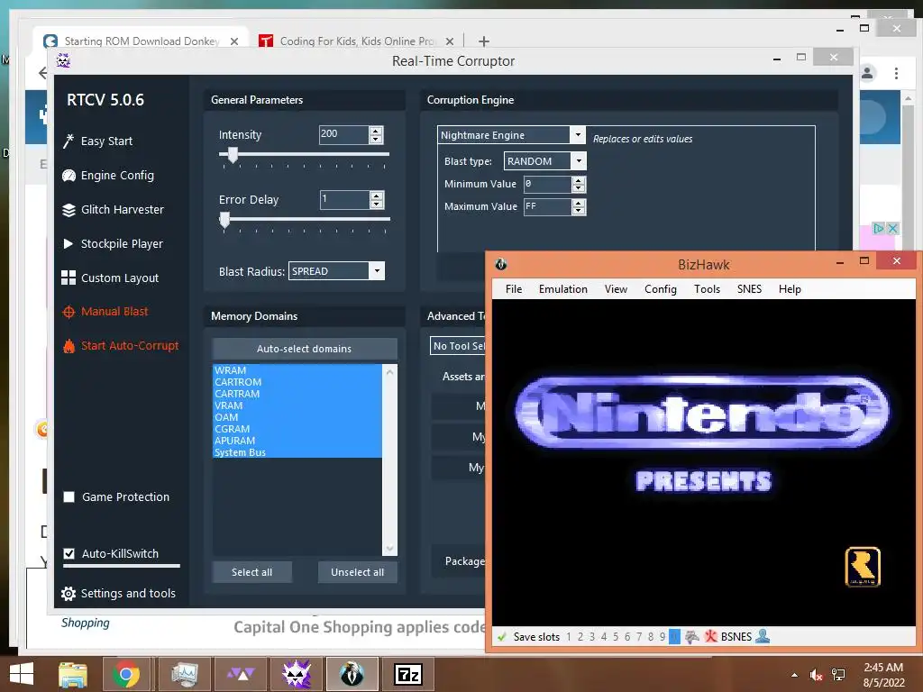Enable Game Protection checkbox
This screenshot has width=923, height=692.
click(x=69, y=497)
